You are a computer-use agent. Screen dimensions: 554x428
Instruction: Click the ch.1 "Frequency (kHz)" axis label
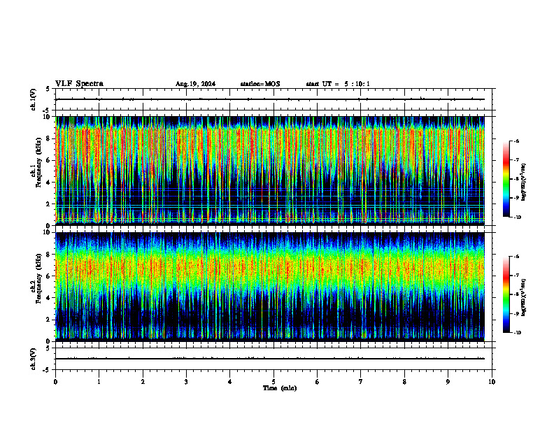coord(38,161)
